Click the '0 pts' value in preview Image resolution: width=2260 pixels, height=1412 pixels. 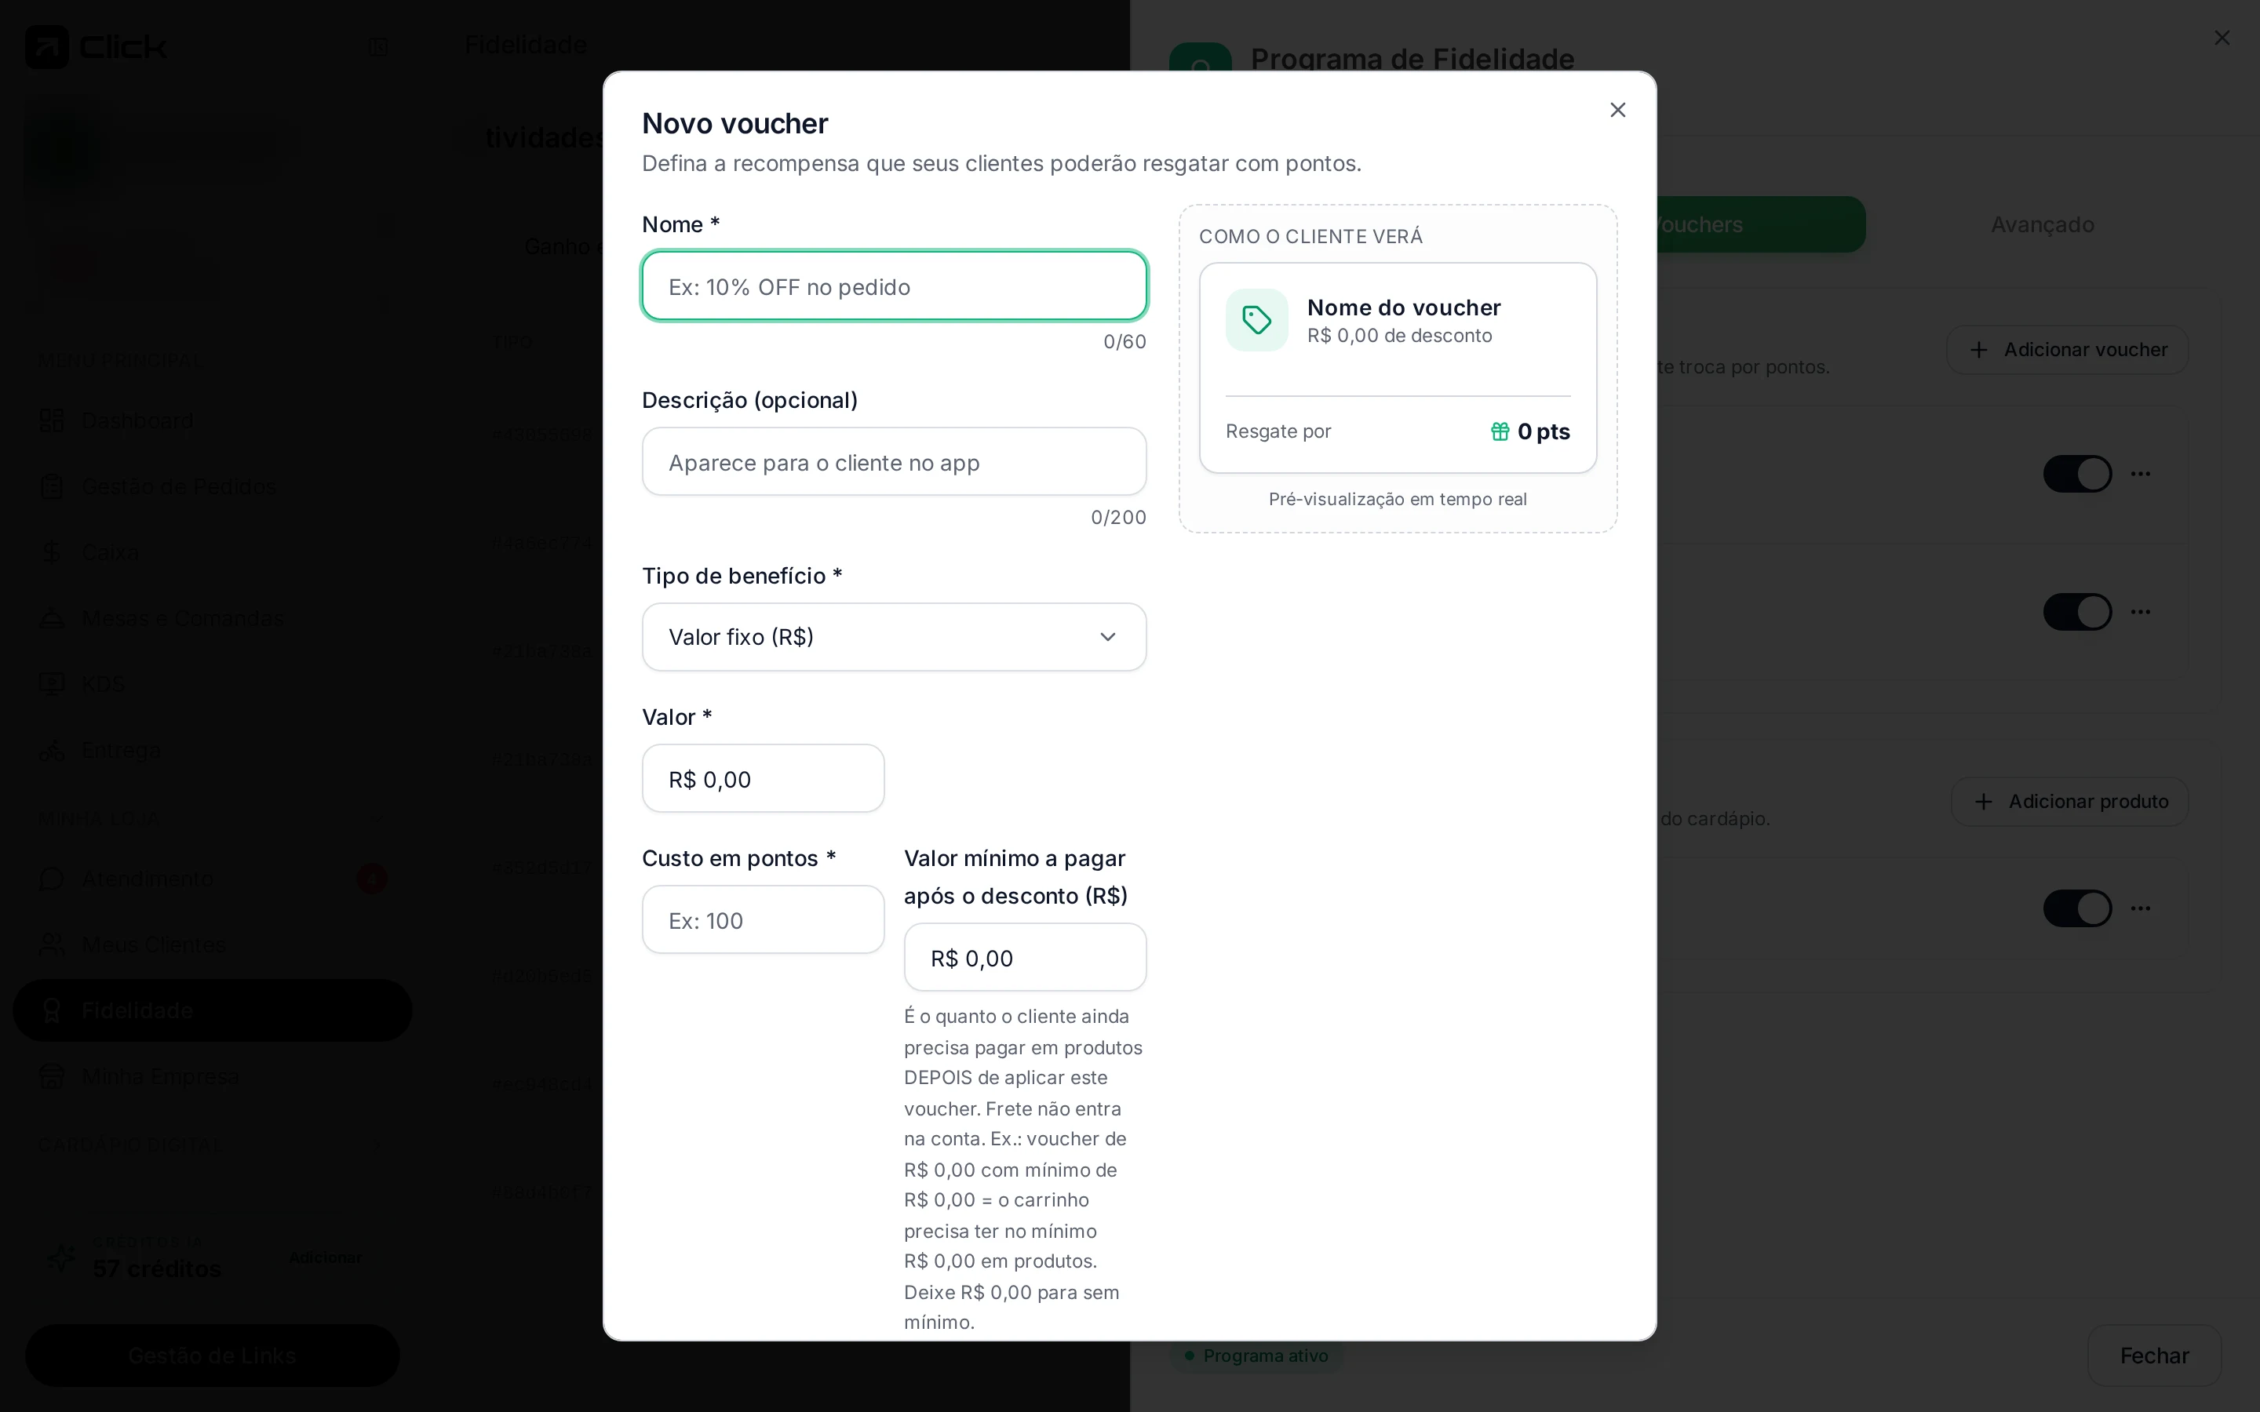click(1543, 431)
